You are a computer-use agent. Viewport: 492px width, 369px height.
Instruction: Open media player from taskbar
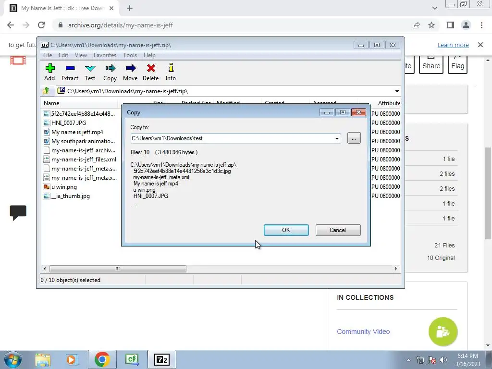[x=72, y=359]
